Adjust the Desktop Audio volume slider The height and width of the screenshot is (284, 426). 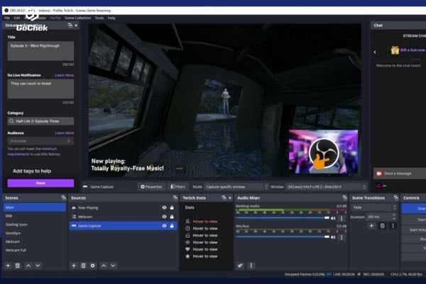tap(283, 218)
